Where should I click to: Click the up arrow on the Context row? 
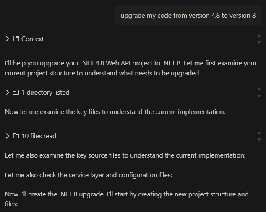click(x=259, y=36)
